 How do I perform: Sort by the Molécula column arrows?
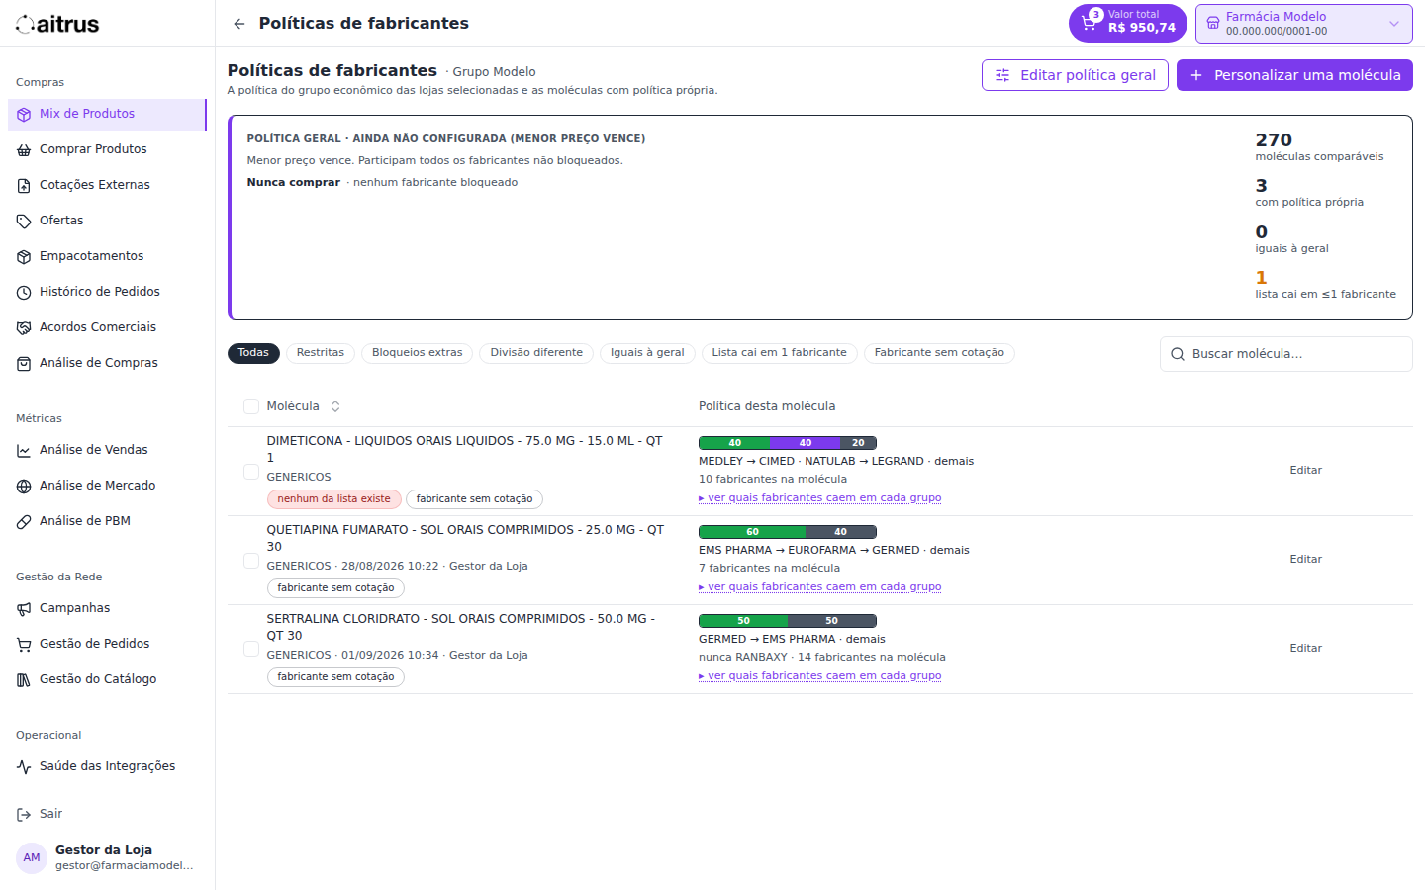coord(335,406)
